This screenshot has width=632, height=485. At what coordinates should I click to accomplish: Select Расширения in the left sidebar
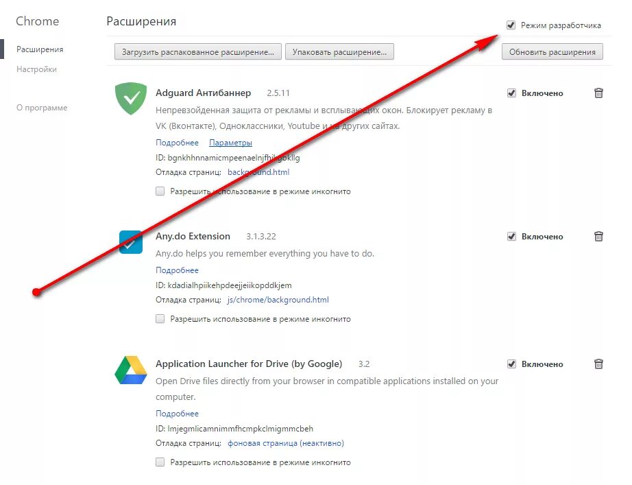[x=40, y=49]
